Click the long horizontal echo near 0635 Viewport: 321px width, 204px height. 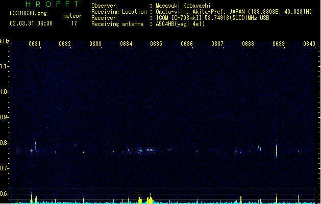pos(150,150)
